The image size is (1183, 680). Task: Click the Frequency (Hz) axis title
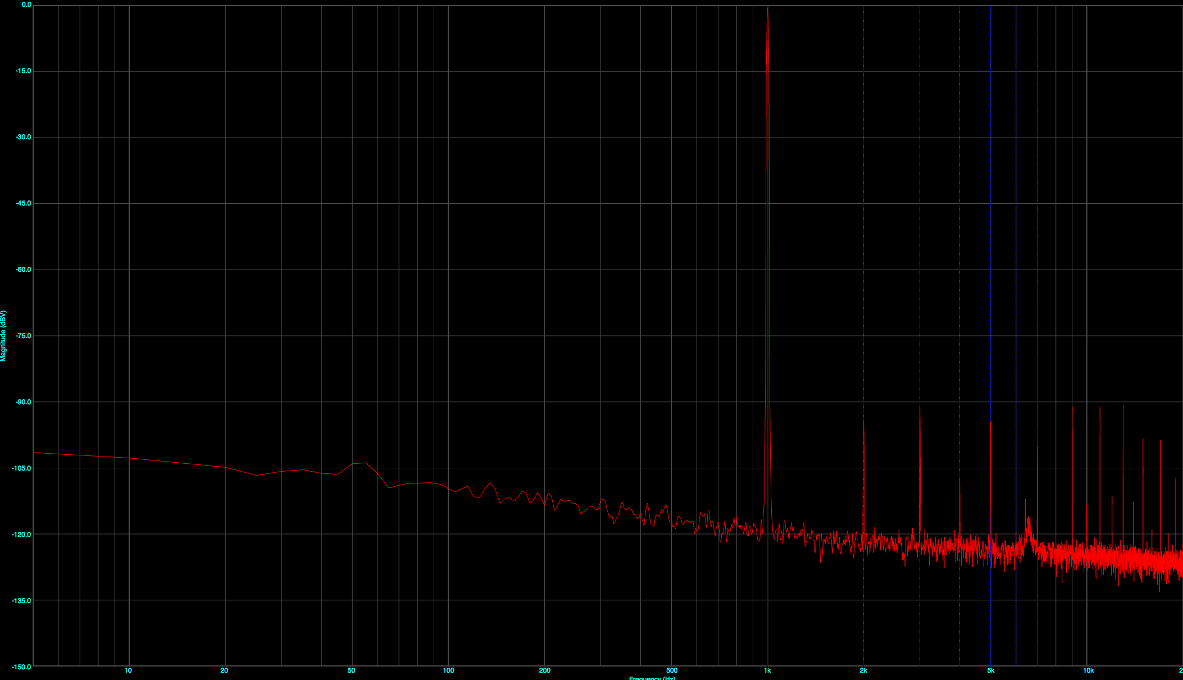[652, 678]
